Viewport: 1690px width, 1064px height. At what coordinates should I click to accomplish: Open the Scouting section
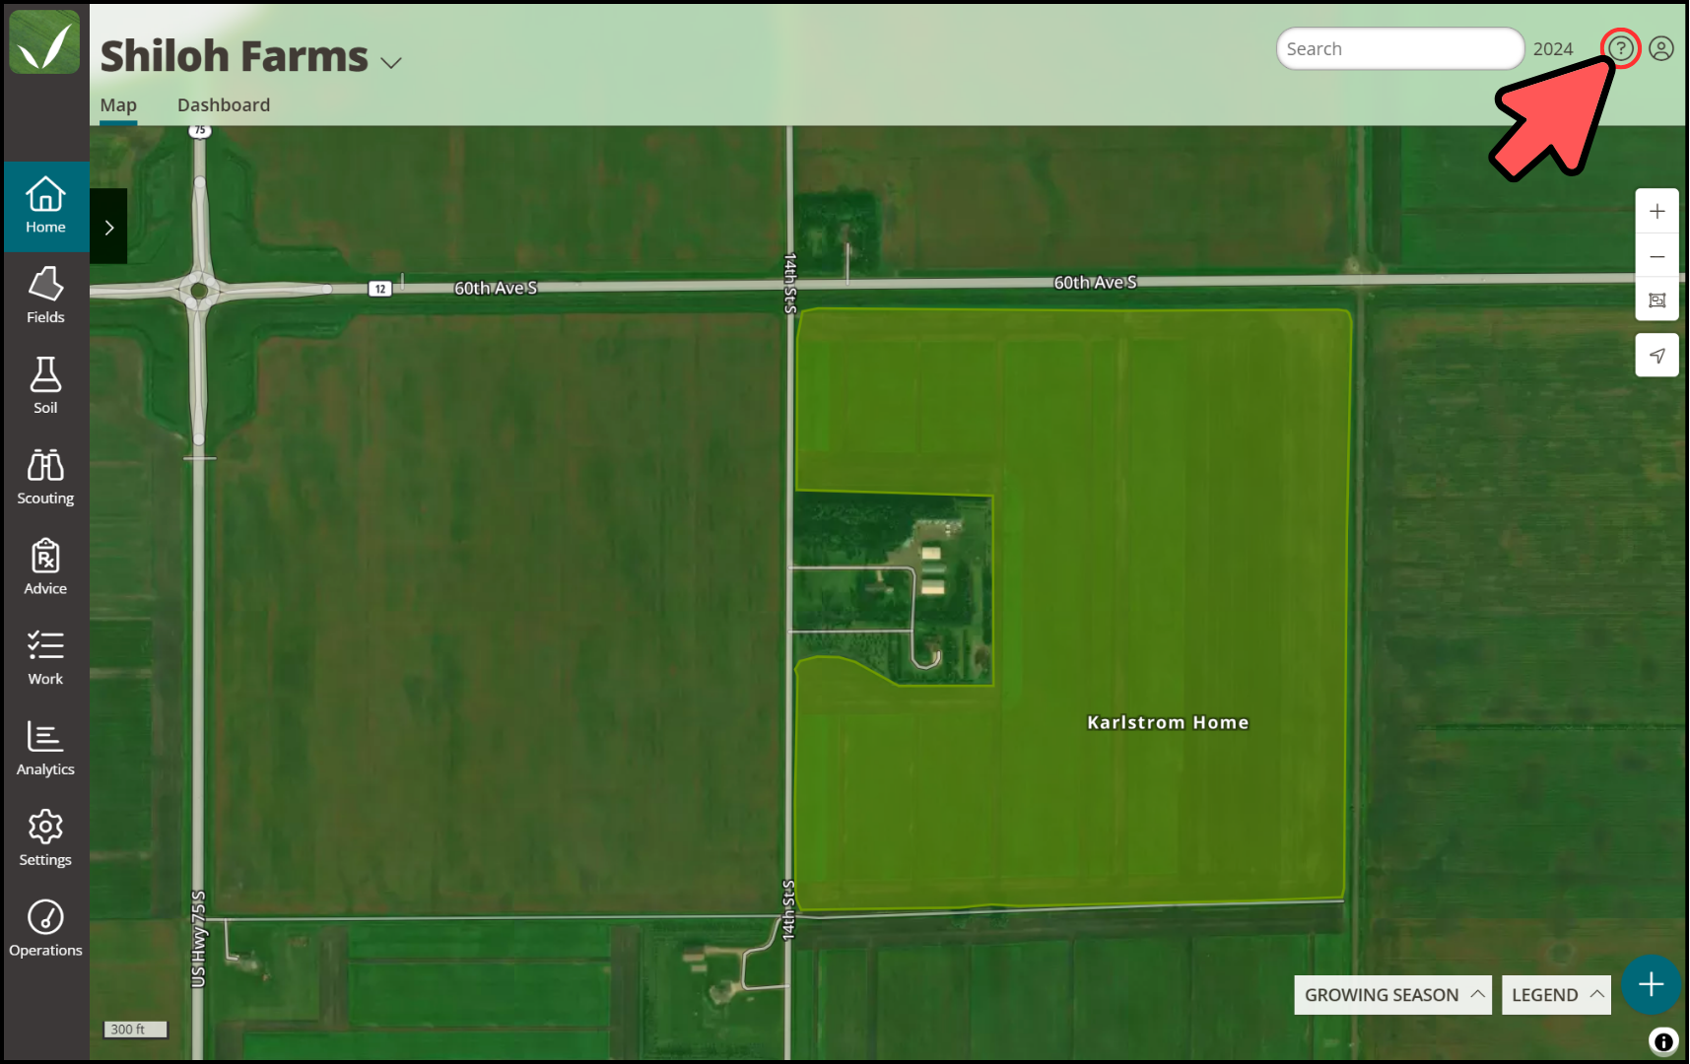[45, 477]
